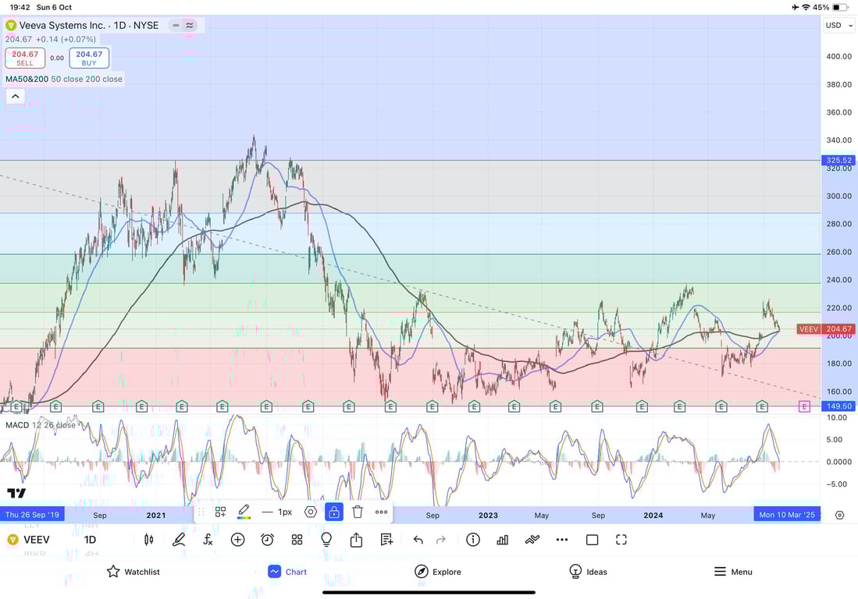Screen dimensions: 858x599
Task: Open the bar chart financials icon
Action: pos(502,540)
